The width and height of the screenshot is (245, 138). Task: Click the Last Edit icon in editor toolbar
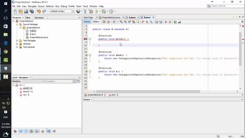point(104,22)
